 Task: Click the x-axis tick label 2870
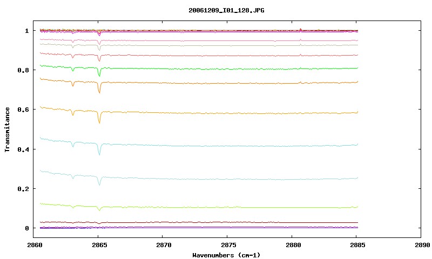click(x=164, y=245)
